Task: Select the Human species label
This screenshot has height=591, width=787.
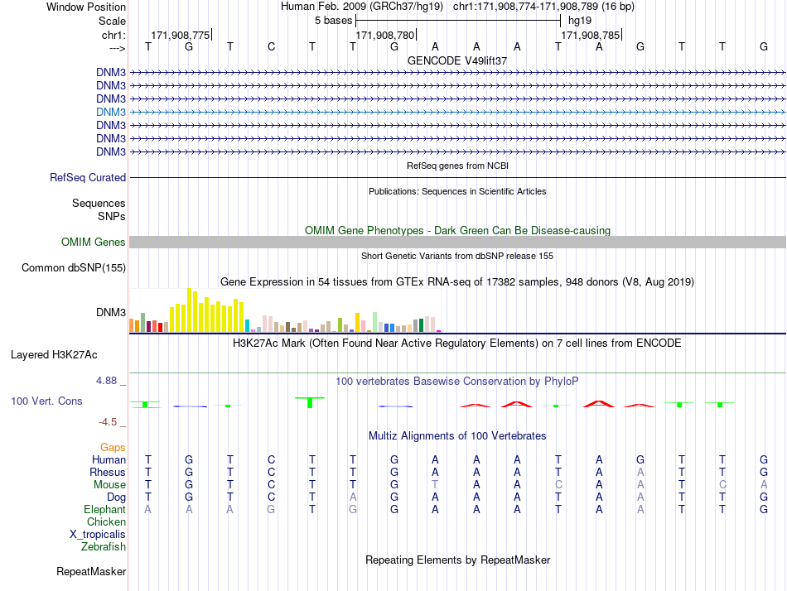Action: pos(109,459)
